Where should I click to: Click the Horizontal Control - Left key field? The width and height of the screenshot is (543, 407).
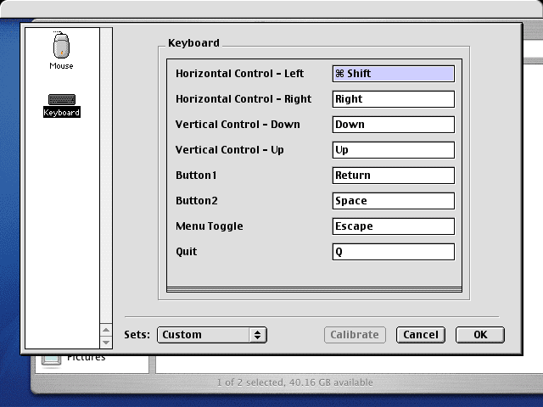pyautogui.click(x=393, y=74)
